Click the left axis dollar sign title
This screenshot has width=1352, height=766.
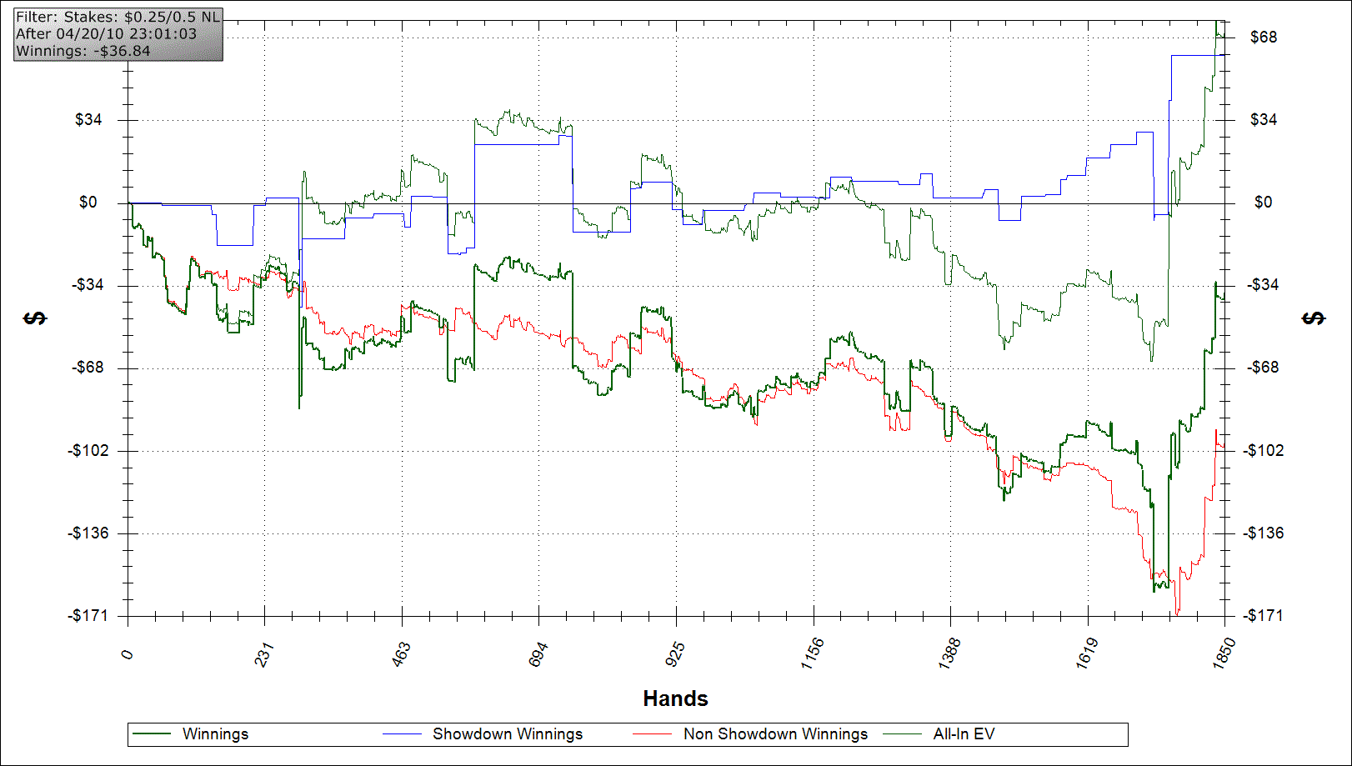pos(36,318)
